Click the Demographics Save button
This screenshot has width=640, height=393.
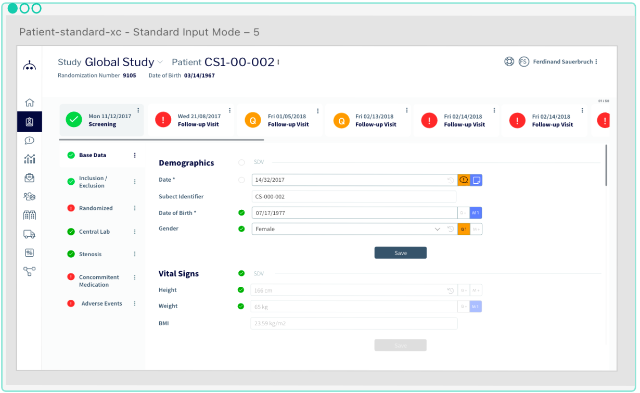pos(400,253)
